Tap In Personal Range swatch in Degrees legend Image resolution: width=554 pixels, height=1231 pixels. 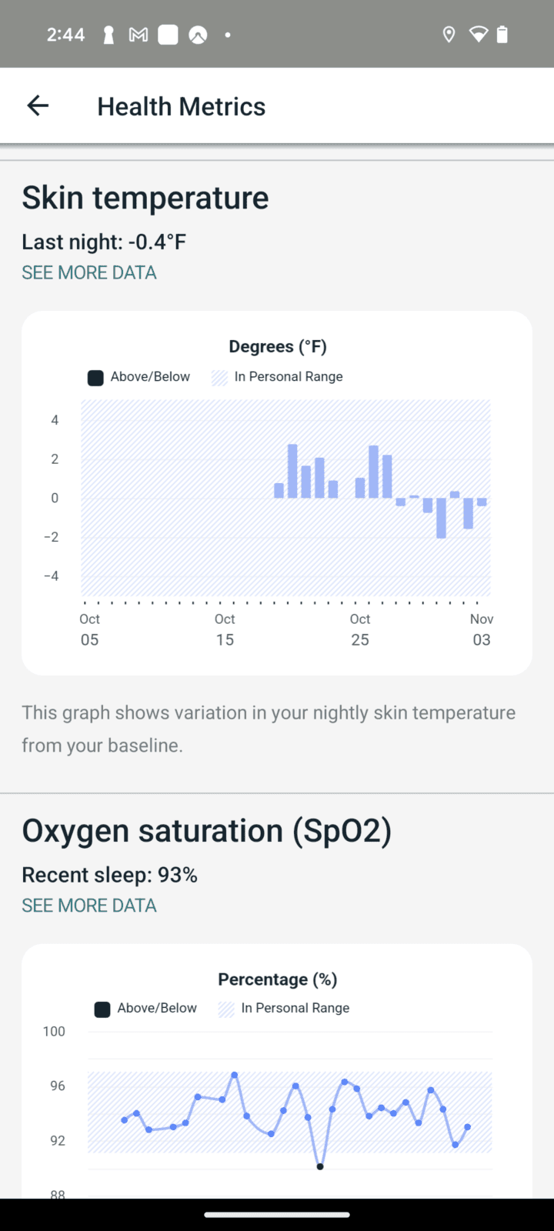(x=220, y=377)
